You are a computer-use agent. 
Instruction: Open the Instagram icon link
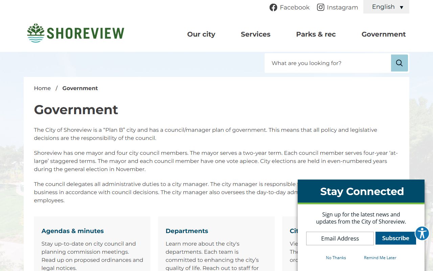click(x=321, y=7)
